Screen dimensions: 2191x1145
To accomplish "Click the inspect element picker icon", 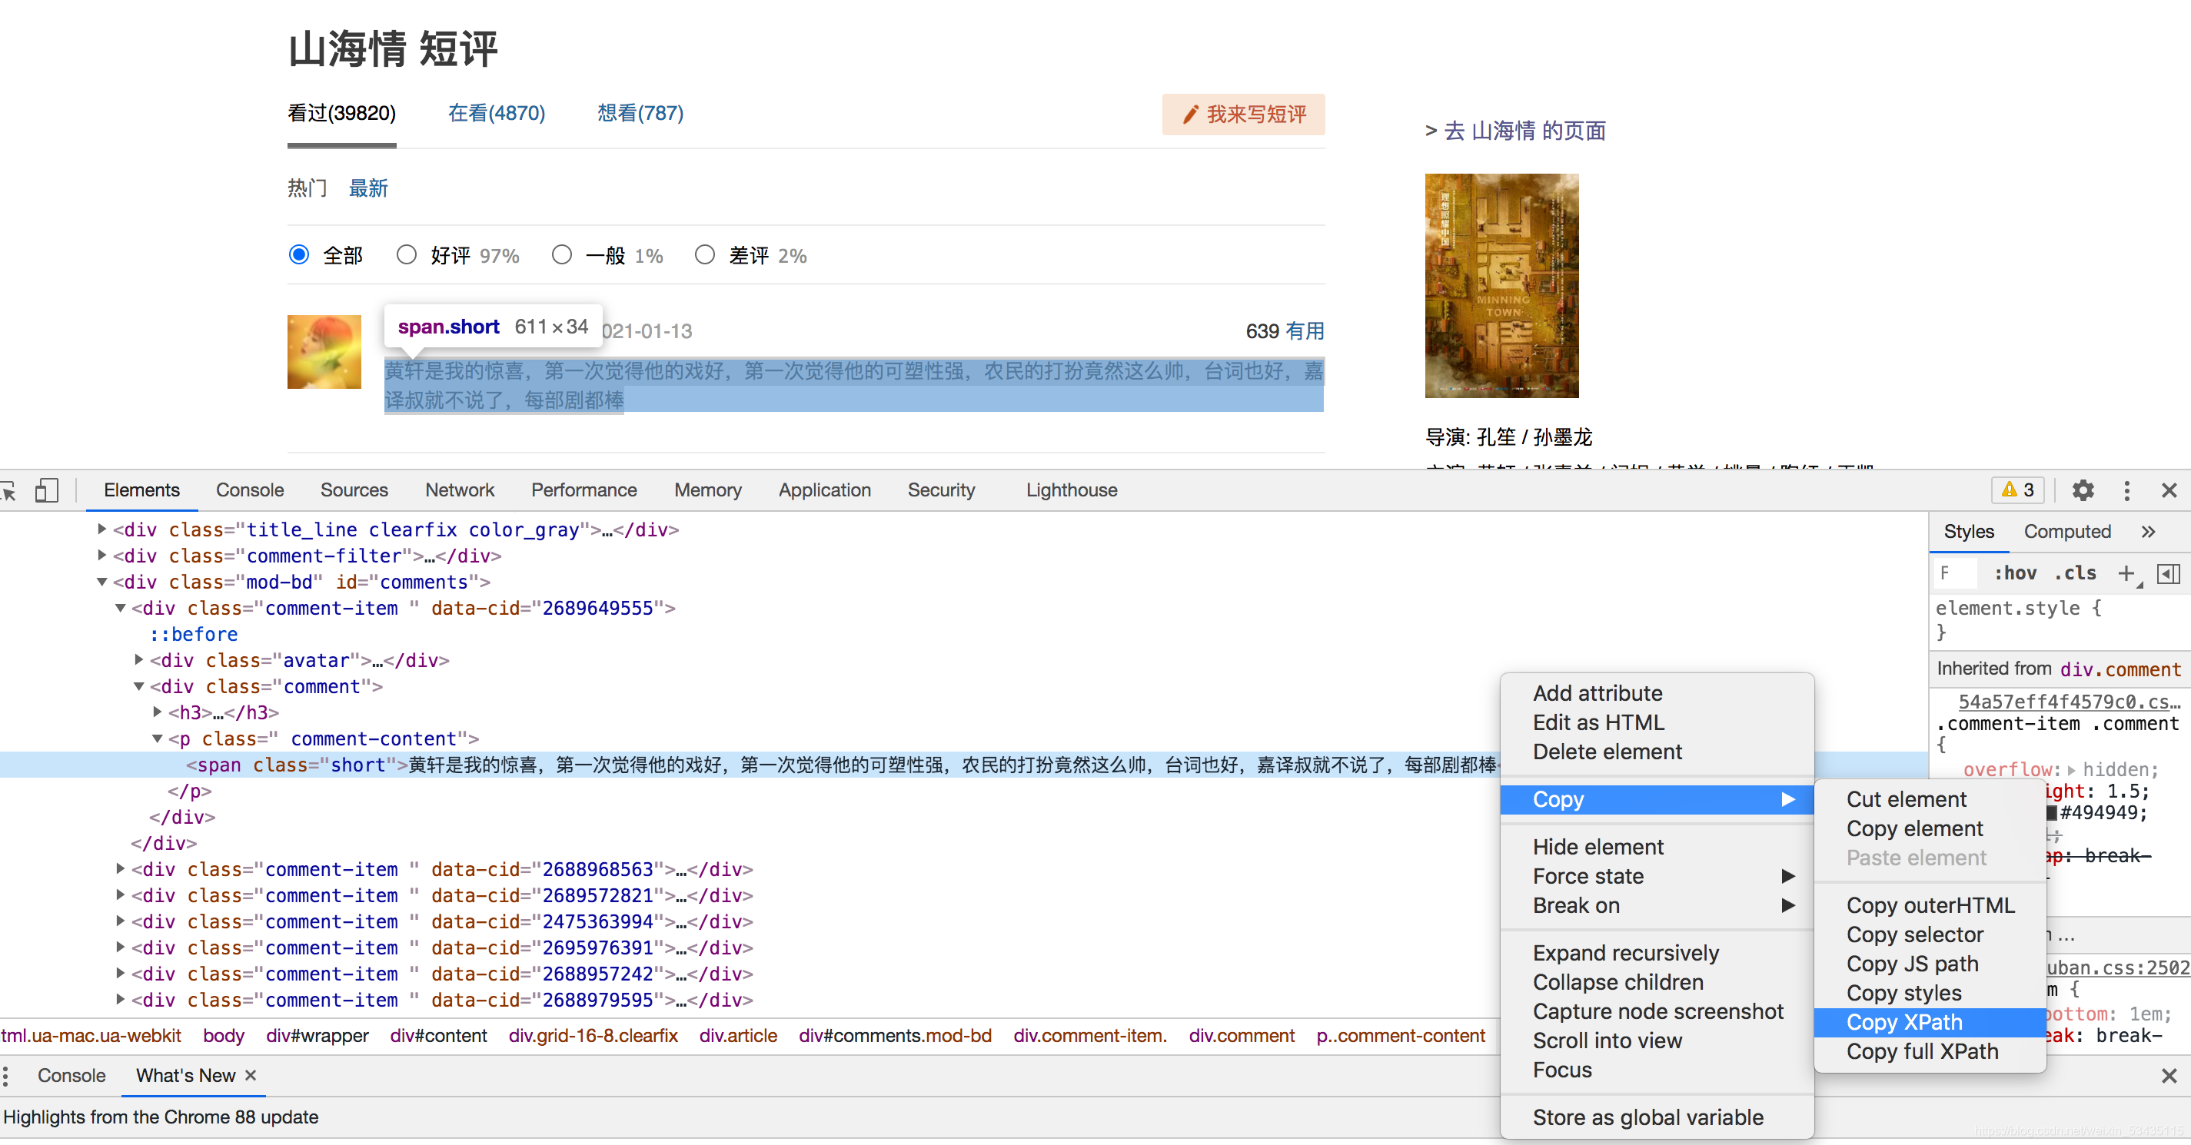I will [8, 490].
